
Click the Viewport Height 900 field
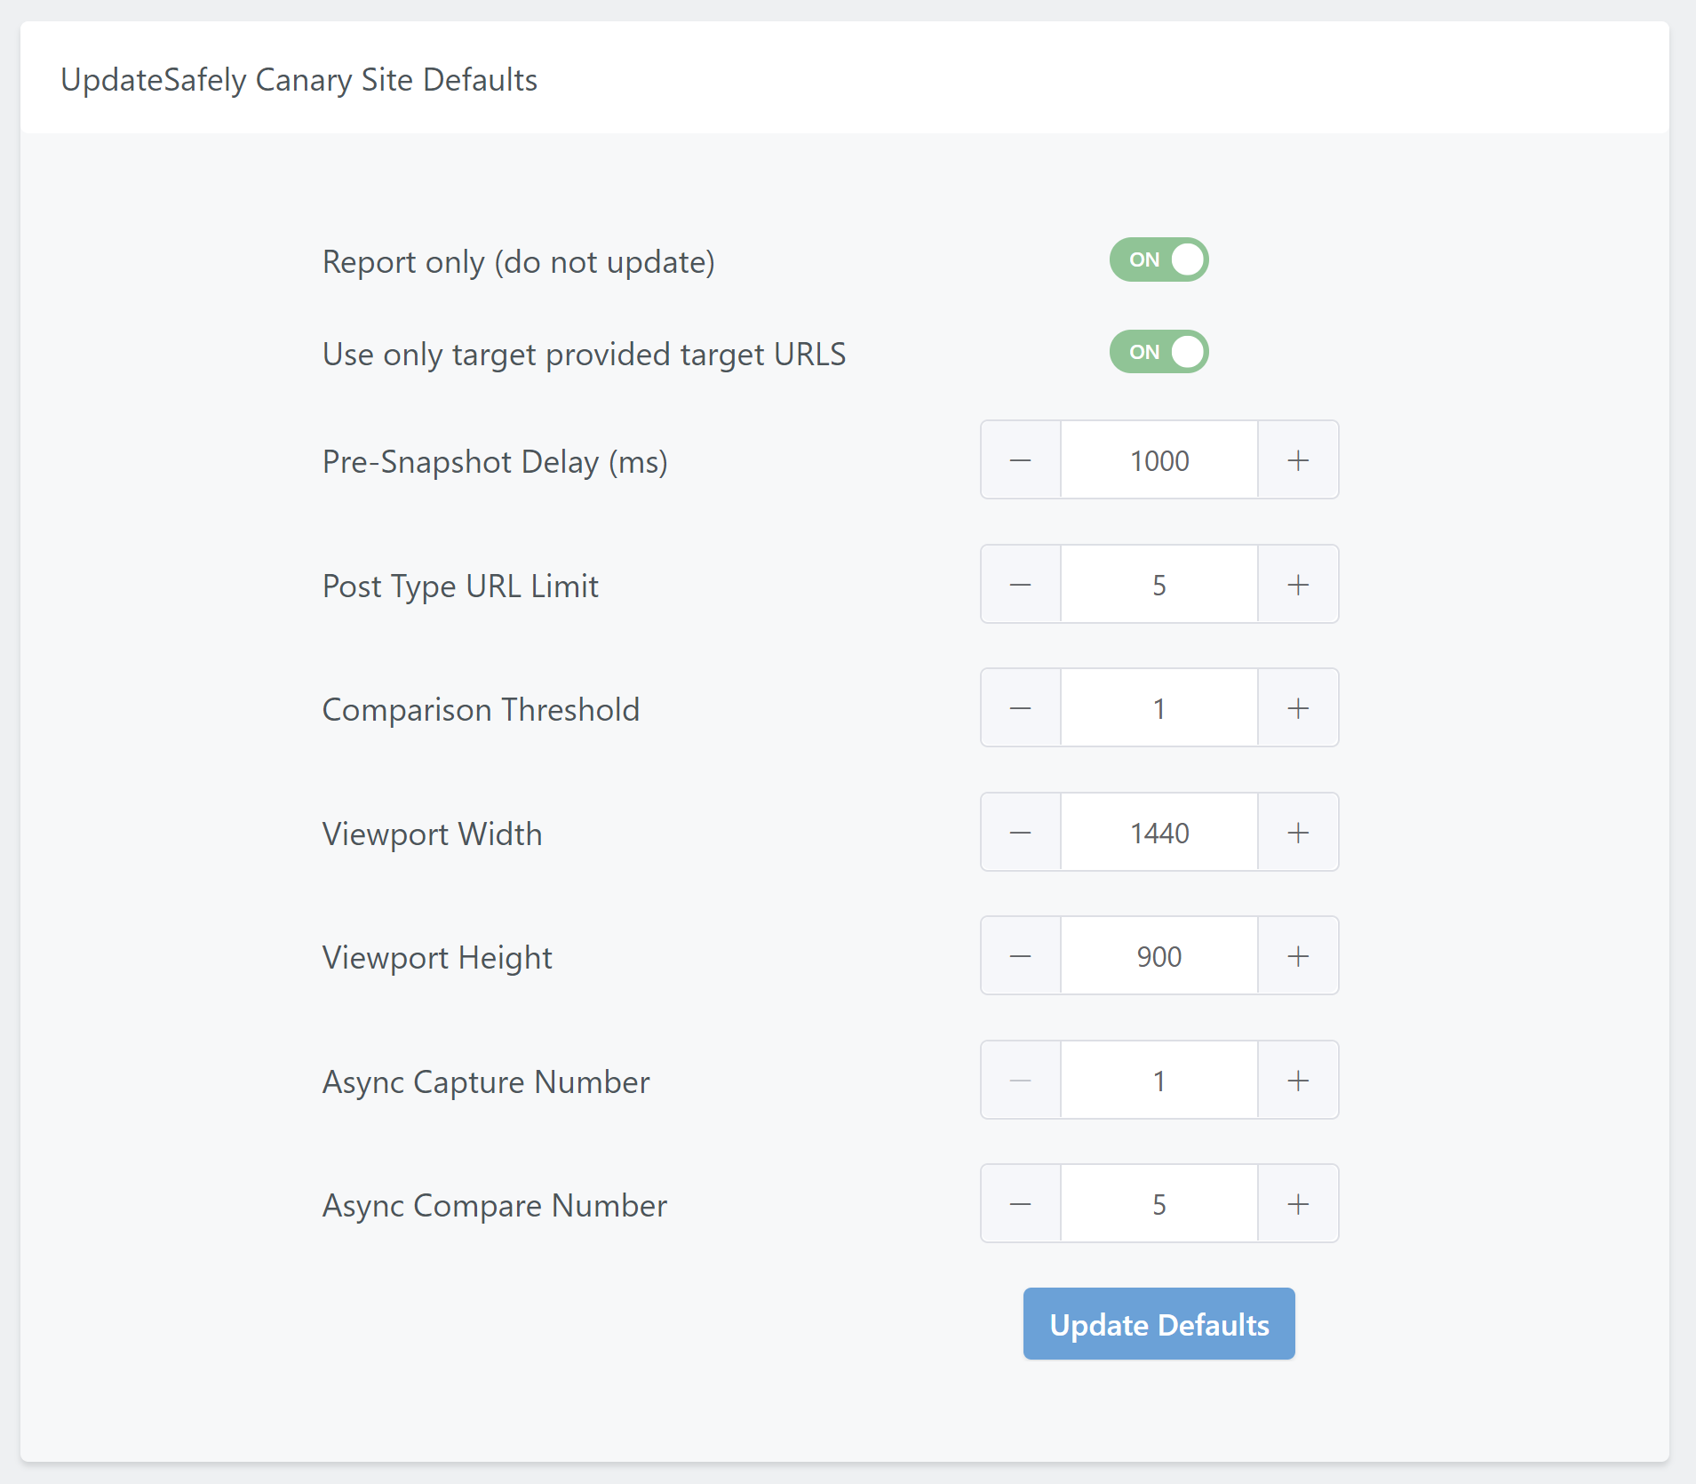pyautogui.click(x=1159, y=956)
